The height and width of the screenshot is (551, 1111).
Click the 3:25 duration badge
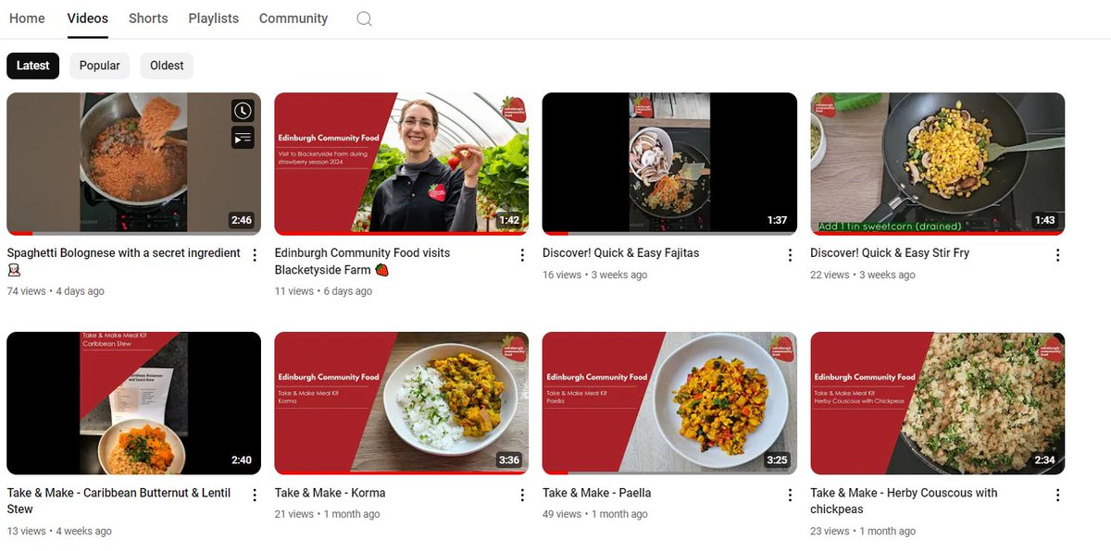point(777,460)
